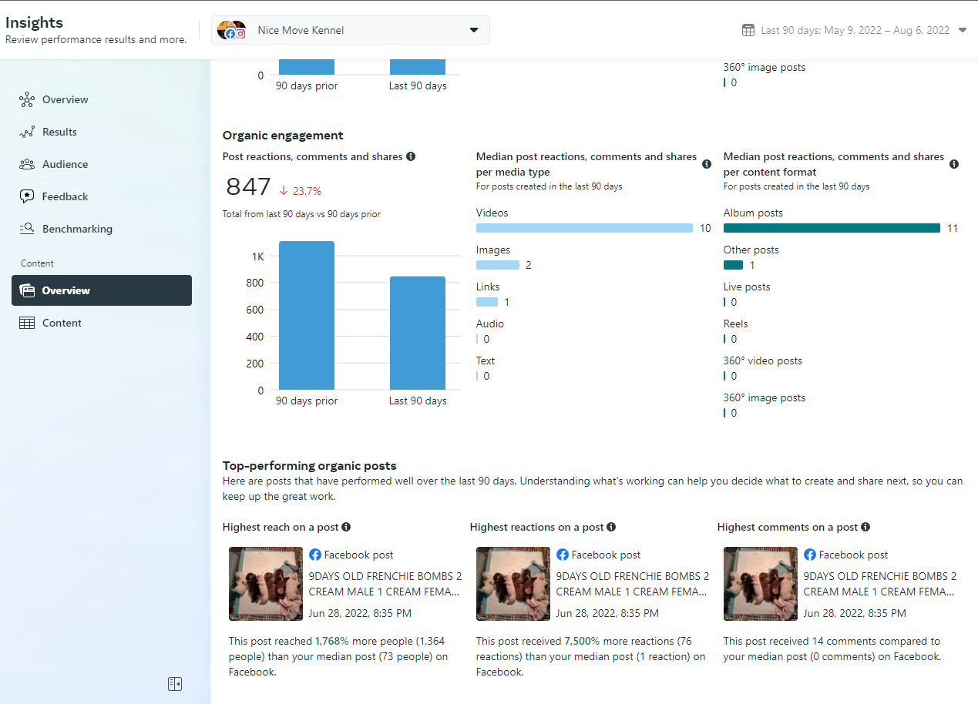Select the top Overview sidebar item
This screenshot has width=978, height=704.
[x=102, y=99]
